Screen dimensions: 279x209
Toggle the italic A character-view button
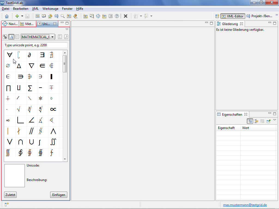click(x=11, y=37)
